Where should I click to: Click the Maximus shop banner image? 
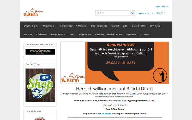pos(40,52)
